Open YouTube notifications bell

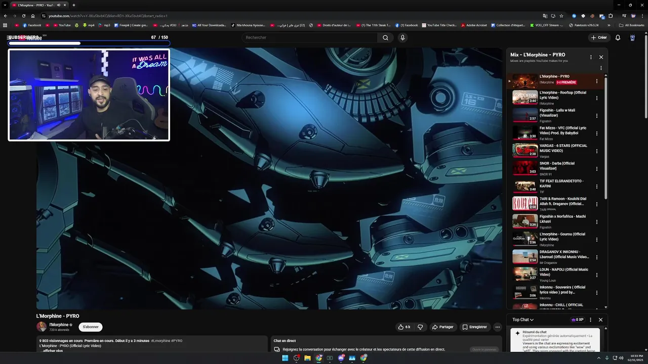pos(618,37)
